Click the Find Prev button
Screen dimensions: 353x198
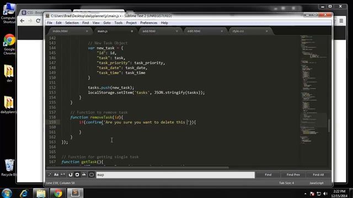click(x=293, y=174)
